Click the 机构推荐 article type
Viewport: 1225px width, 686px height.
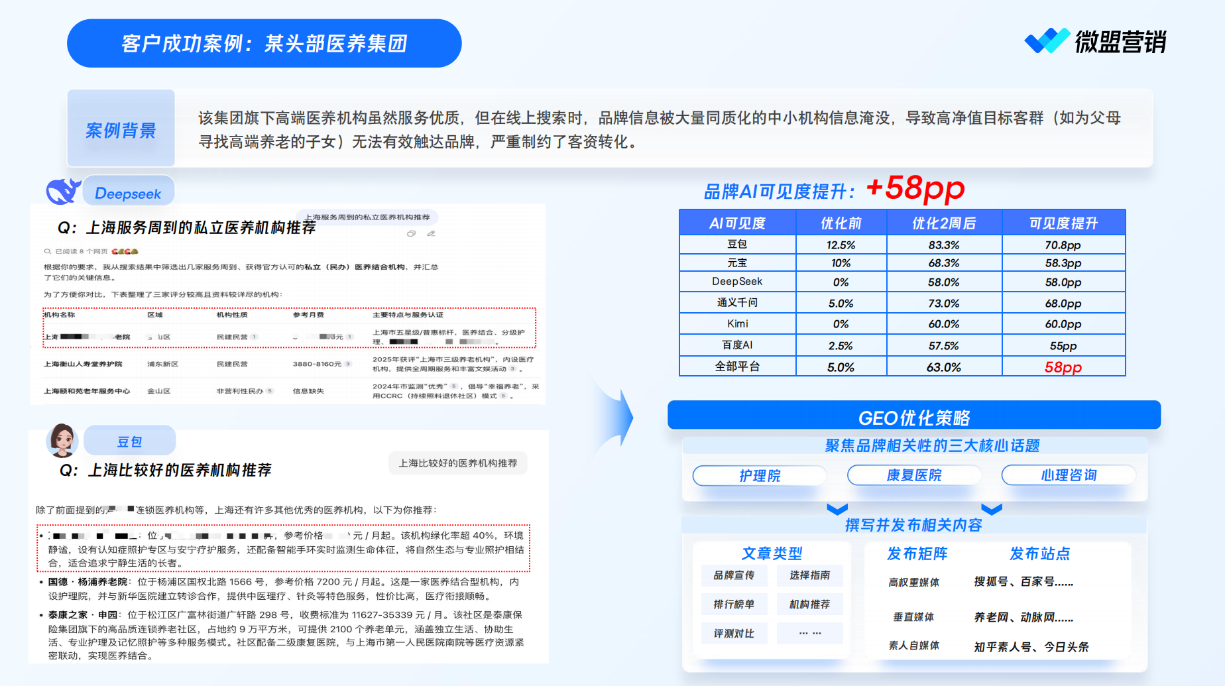(809, 604)
